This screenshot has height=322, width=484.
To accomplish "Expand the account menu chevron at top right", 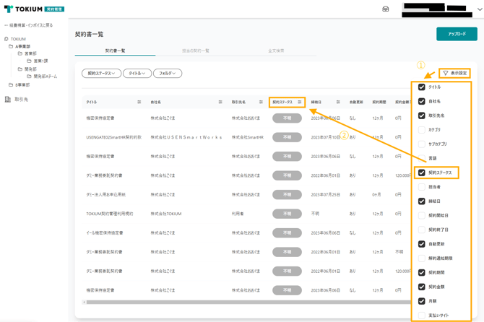I will pos(479,9).
